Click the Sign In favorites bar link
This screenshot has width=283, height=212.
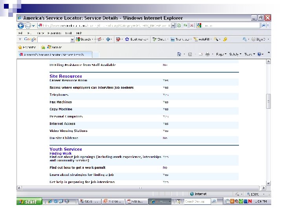tap(54, 47)
